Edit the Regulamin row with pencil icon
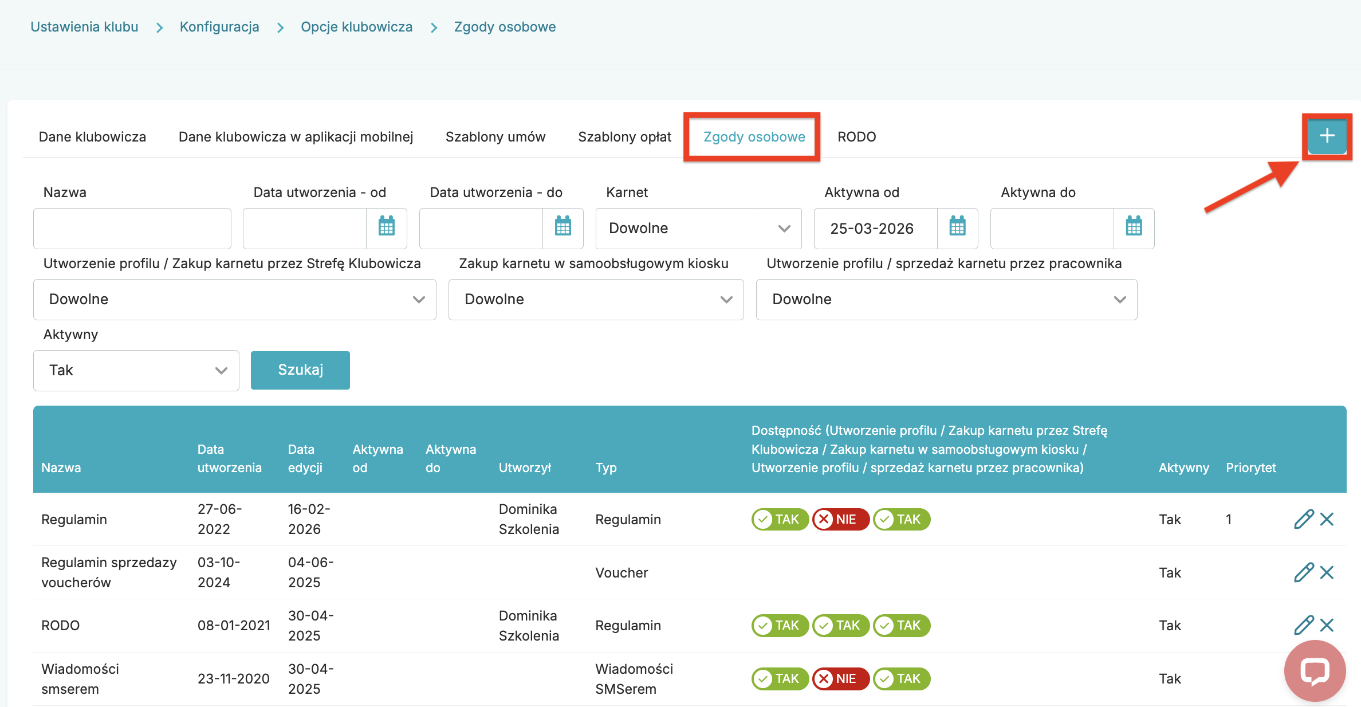 (x=1303, y=519)
